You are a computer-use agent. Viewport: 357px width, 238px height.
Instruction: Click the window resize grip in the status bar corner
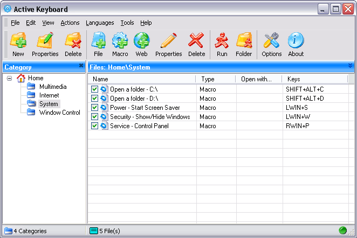point(351,232)
